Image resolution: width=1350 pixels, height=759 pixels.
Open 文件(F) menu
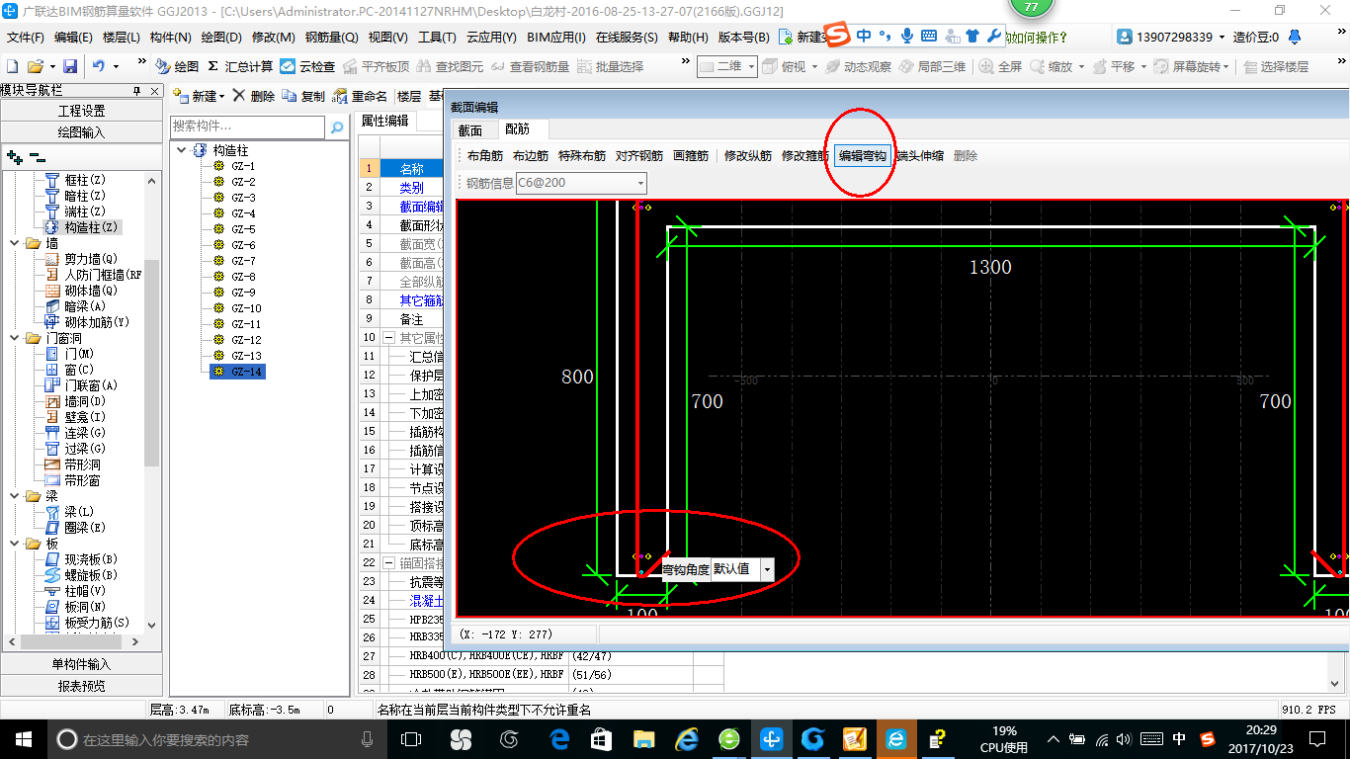pyautogui.click(x=26, y=37)
